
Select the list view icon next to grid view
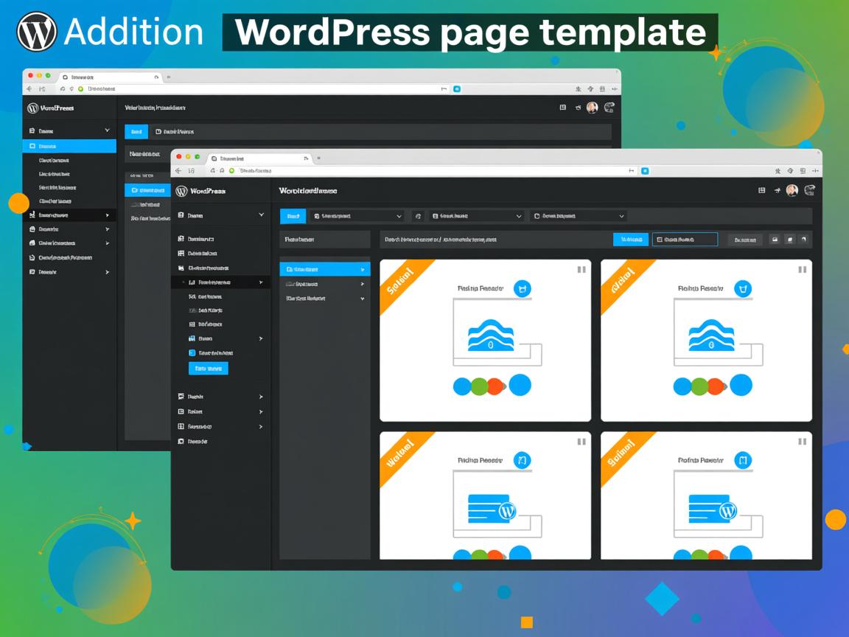click(791, 239)
